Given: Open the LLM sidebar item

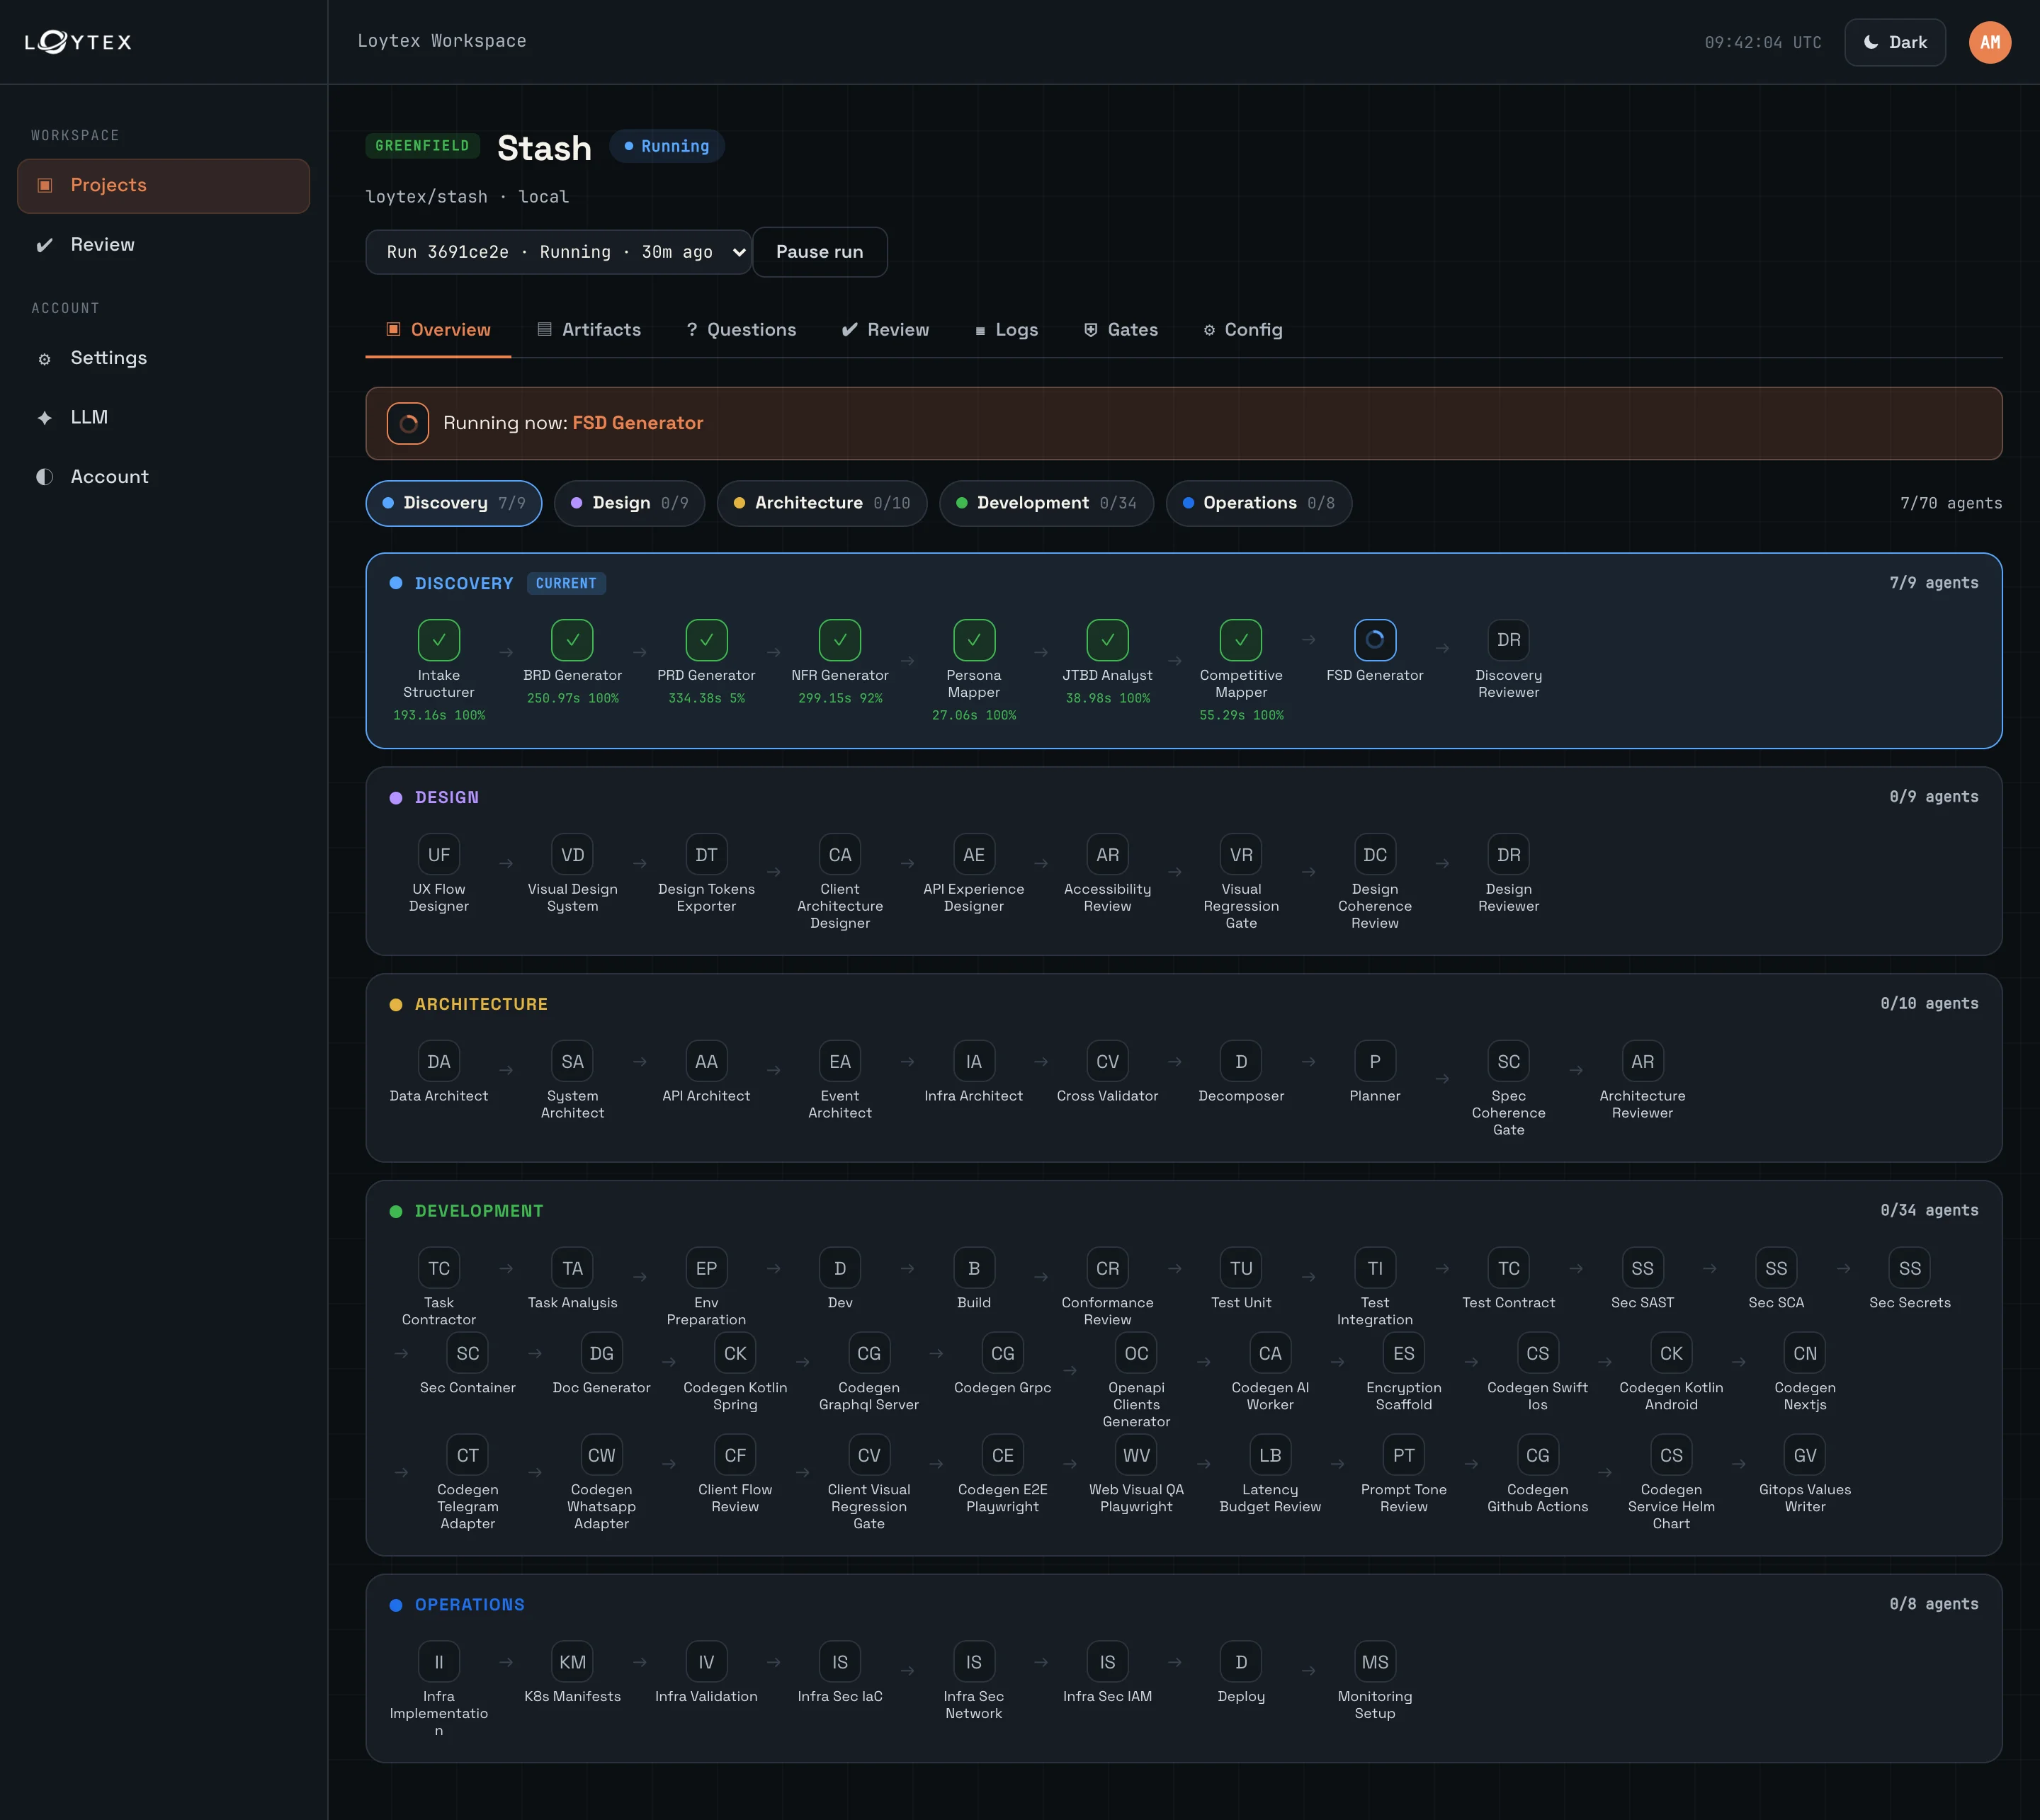Looking at the screenshot, I should (x=163, y=417).
